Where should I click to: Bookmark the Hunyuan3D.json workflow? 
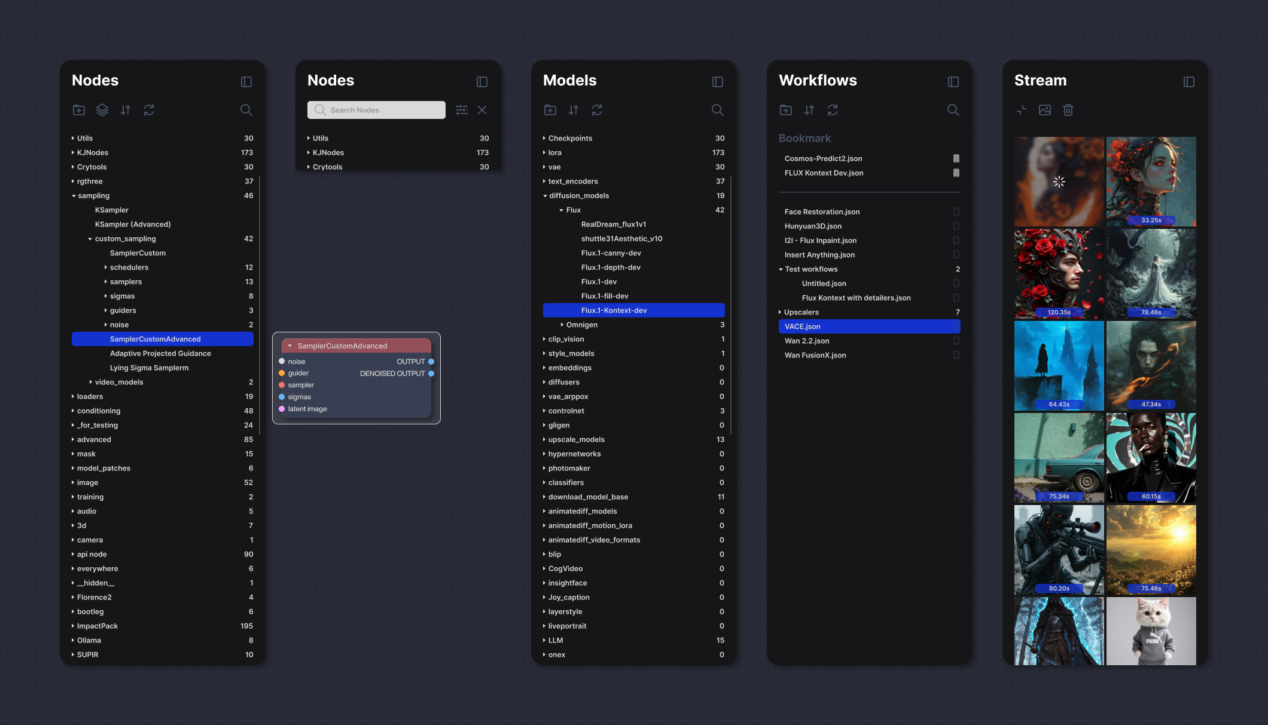click(956, 226)
